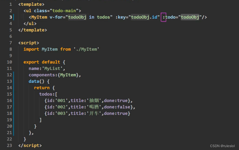The width and height of the screenshot is (239, 150).
Task: Click the opening template tag
Action: [31, 4]
